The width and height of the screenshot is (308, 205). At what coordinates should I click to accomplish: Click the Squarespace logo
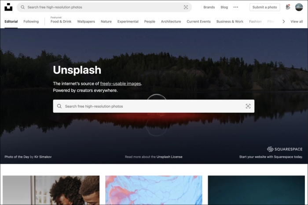pyautogui.click(x=285, y=149)
